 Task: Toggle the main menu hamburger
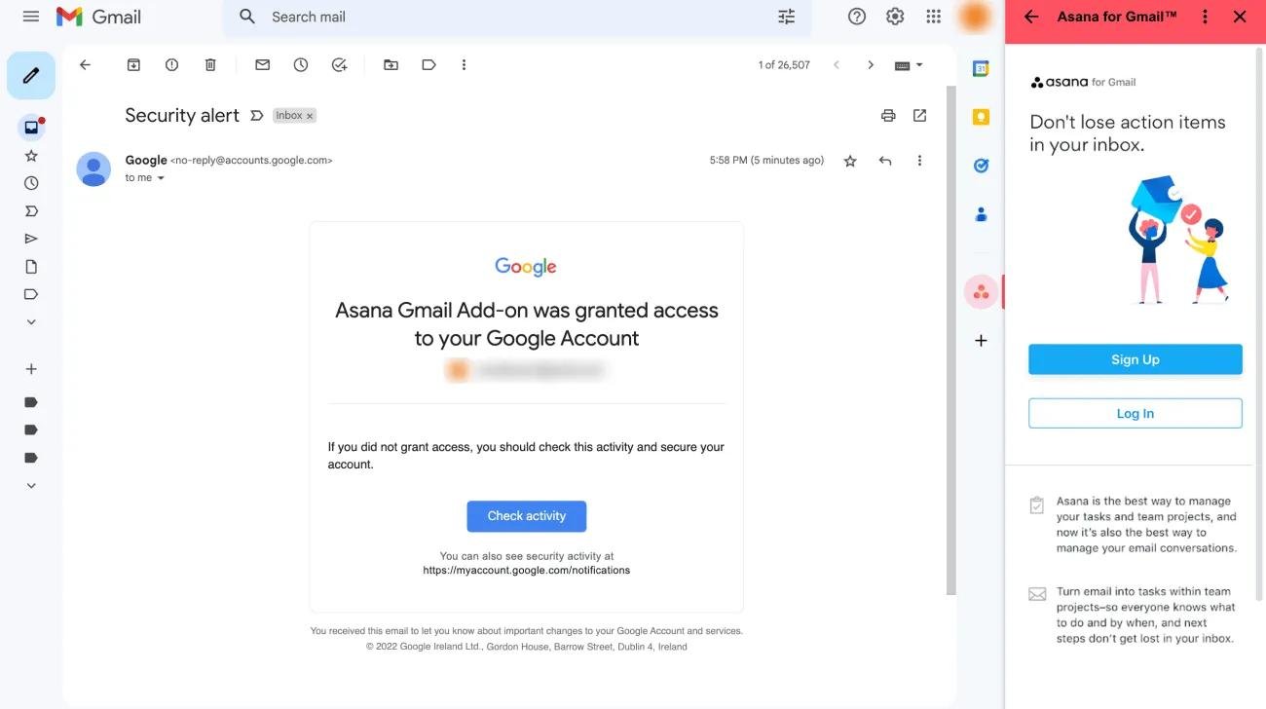pyautogui.click(x=31, y=17)
